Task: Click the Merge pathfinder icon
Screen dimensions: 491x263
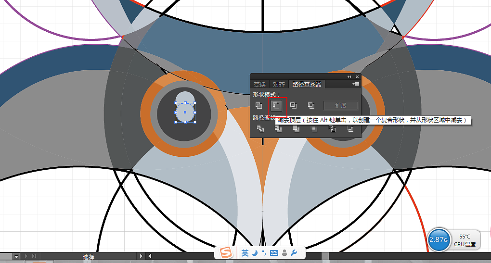Action: (x=296, y=128)
